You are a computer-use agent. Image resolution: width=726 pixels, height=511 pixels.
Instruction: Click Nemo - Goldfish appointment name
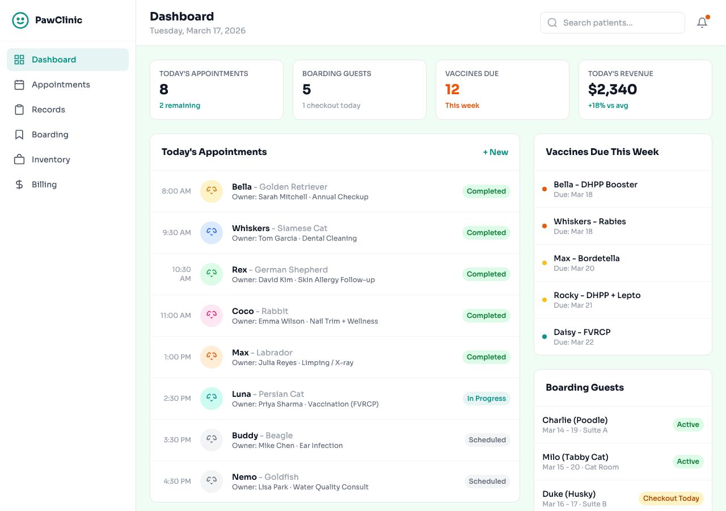pos(265,477)
